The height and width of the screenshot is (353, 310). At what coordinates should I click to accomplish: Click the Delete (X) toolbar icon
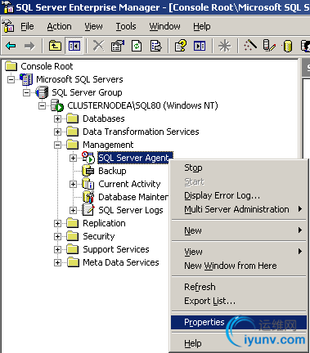(98, 46)
